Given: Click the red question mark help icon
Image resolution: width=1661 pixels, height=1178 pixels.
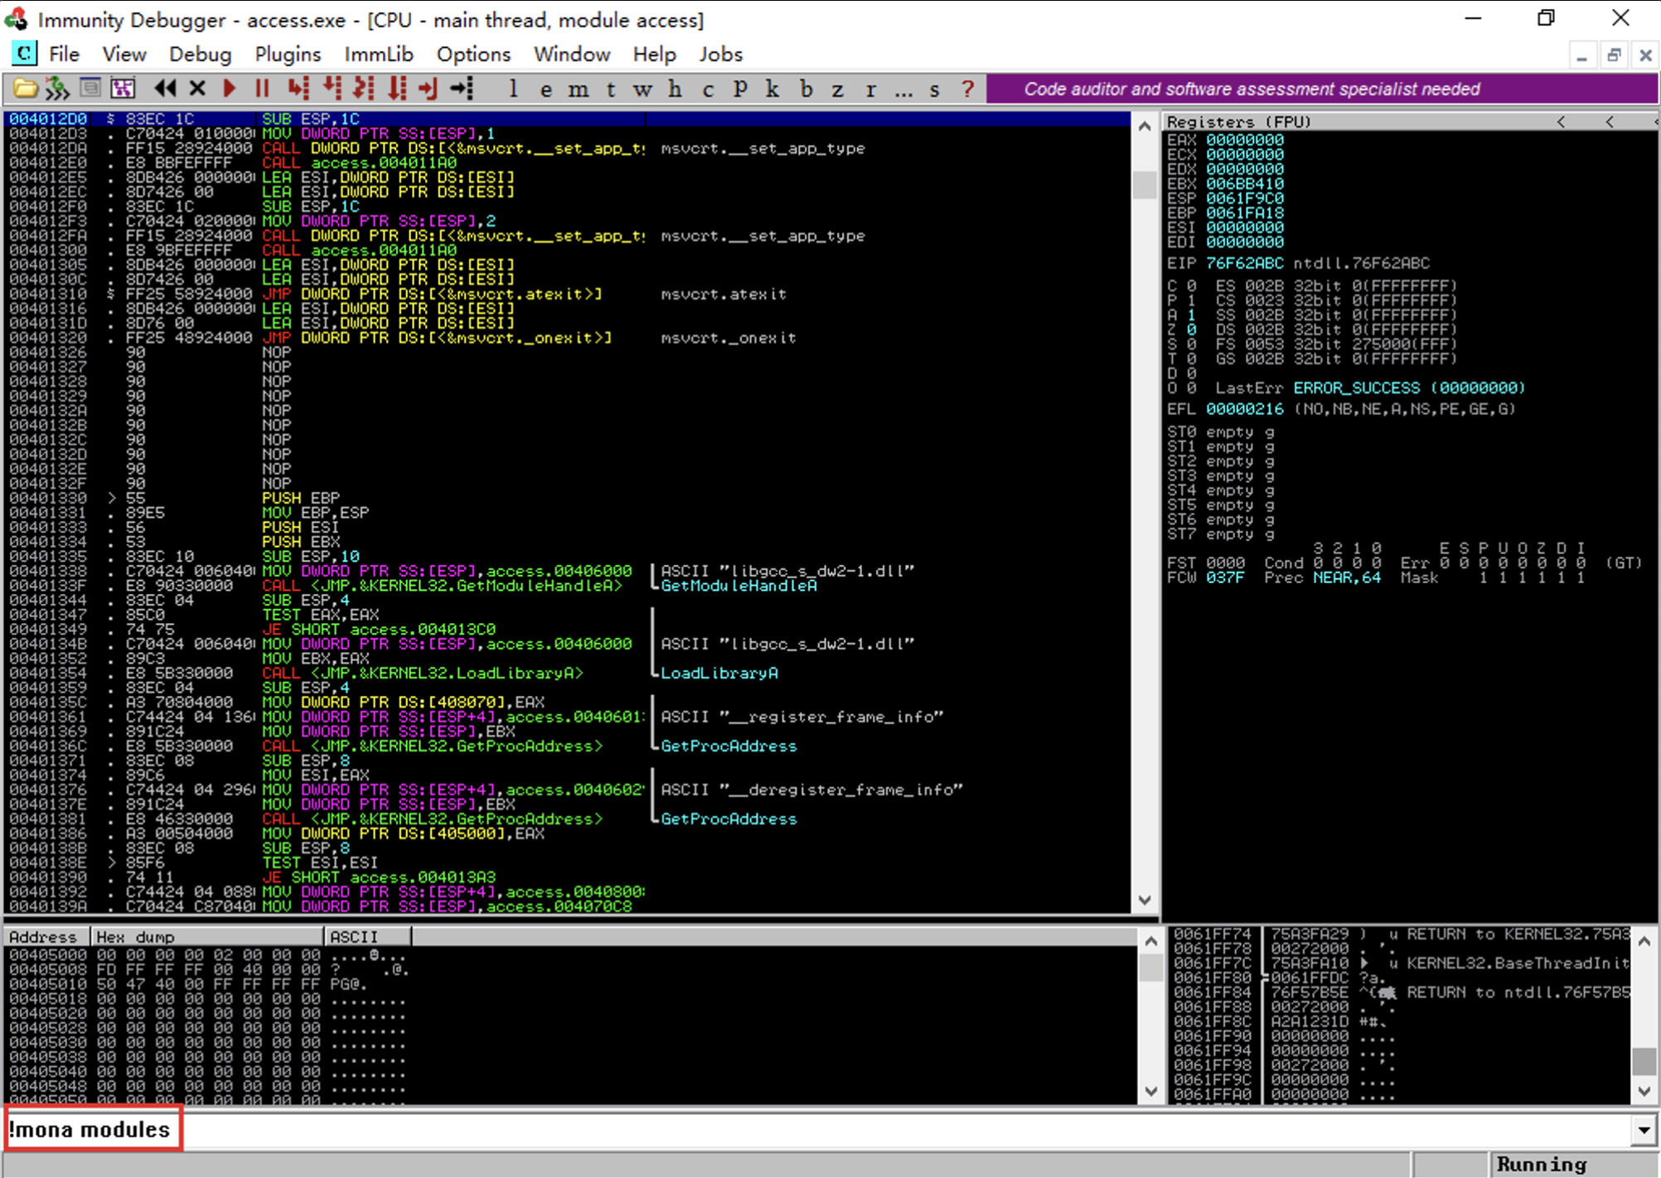Looking at the screenshot, I should click(x=967, y=89).
